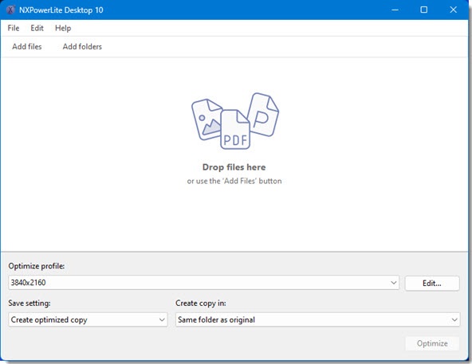Click the PDF document icon in drop area
The height and width of the screenshot is (364, 472).
point(235,129)
